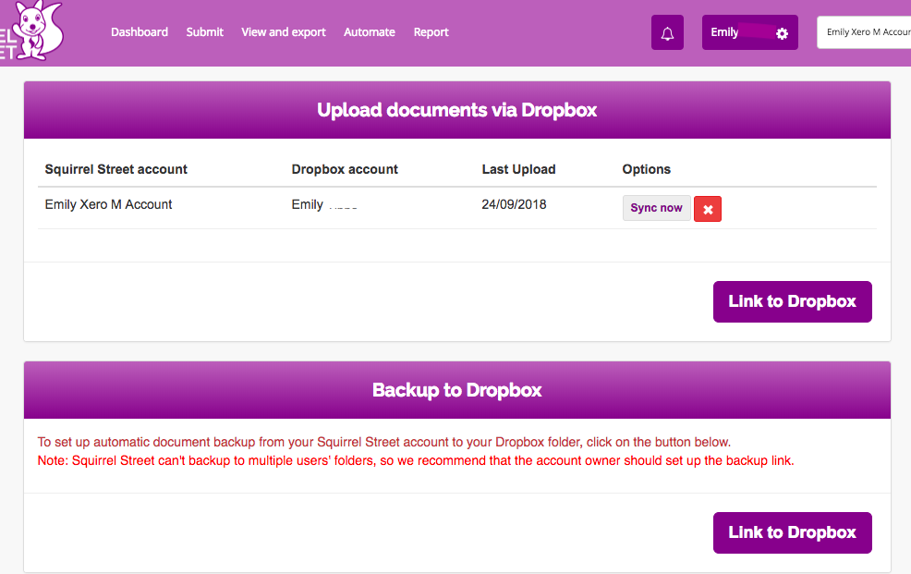
Task: Open the Submit menu
Action: 204,32
